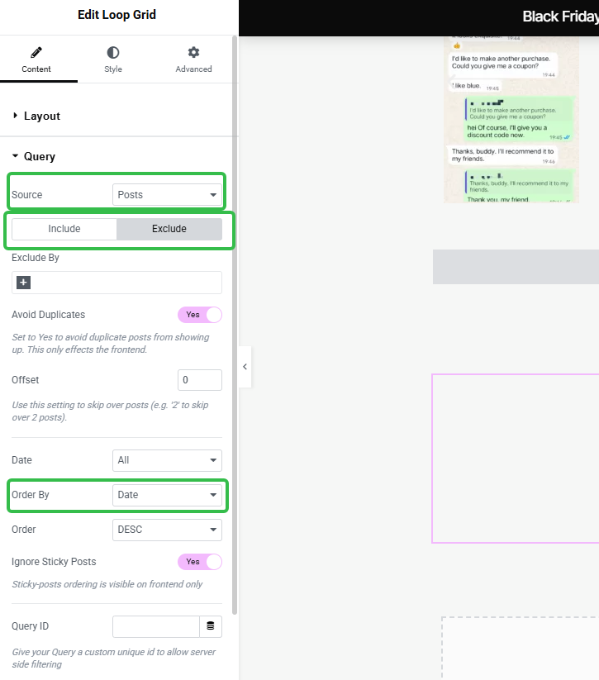Image resolution: width=599 pixels, height=680 pixels.
Task: Click the Query ID text field
Action: 156,626
